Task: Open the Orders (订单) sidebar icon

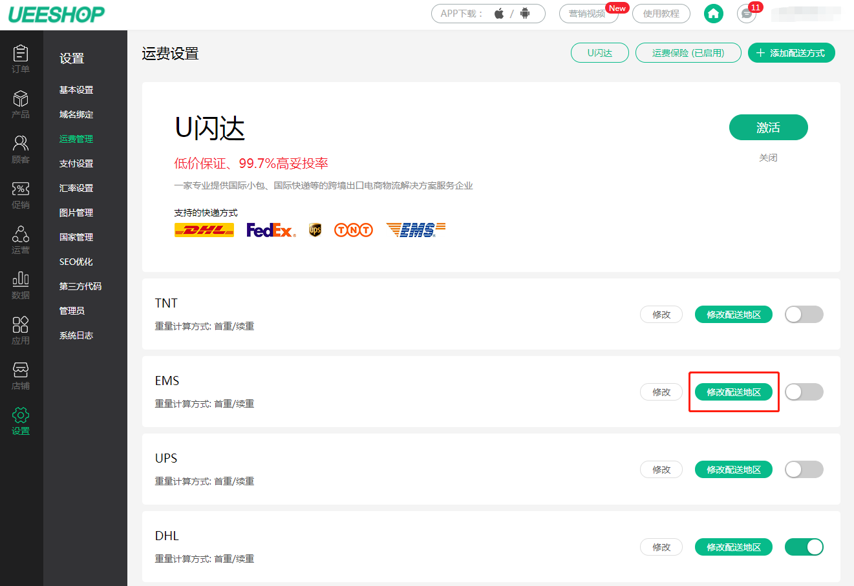Action: pyautogui.click(x=21, y=59)
